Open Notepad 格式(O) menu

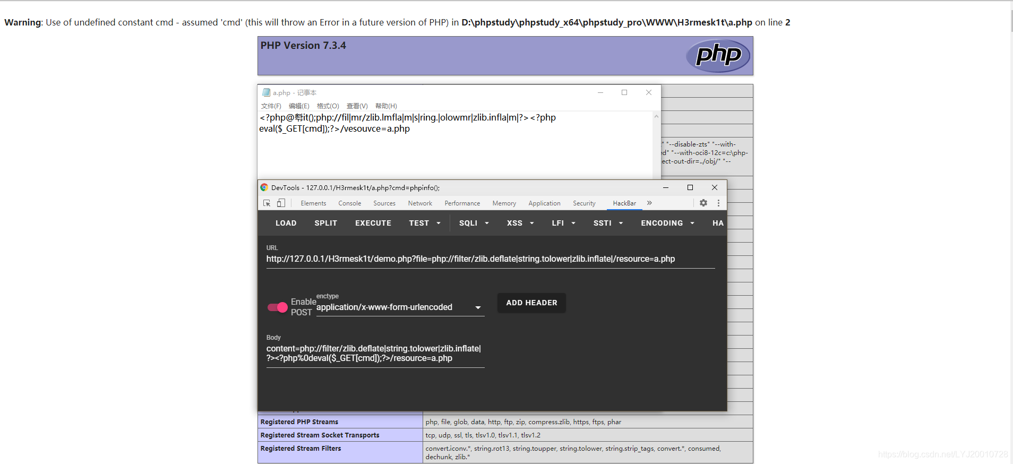tap(328, 106)
